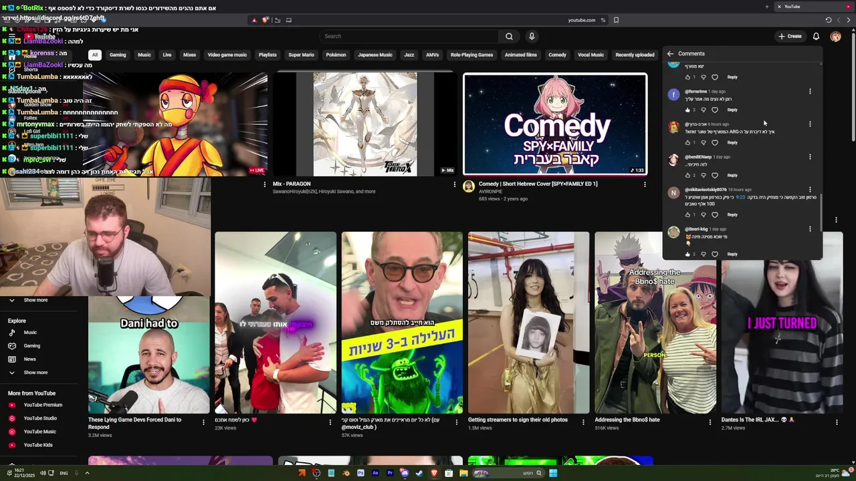Open Mix PARAGON thumbnail
This screenshot has width=856, height=481.
[365, 124]
